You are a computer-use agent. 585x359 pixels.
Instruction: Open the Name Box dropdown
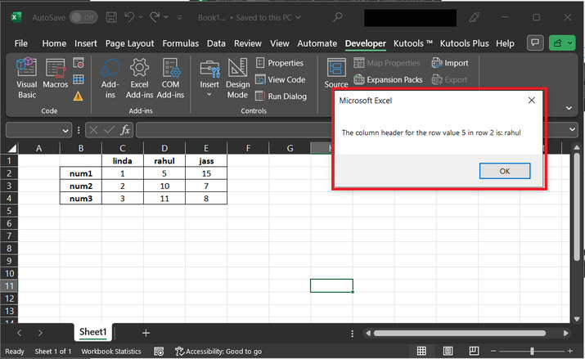tap(65, 130)
